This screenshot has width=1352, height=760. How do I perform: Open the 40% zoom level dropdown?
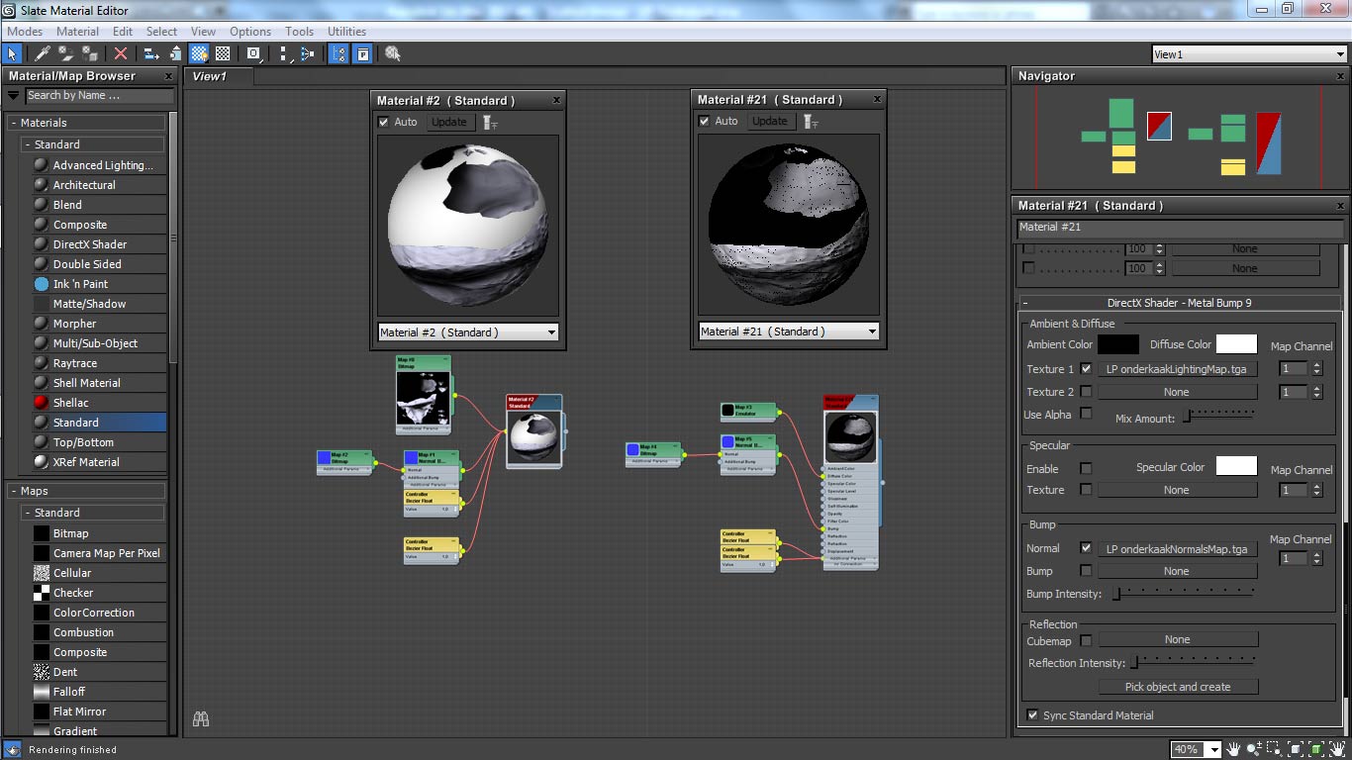click(x=1214, y=748)
